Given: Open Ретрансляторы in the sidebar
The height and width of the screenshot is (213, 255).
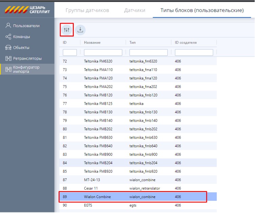Looking at the screenshot, I should point(27,58).
